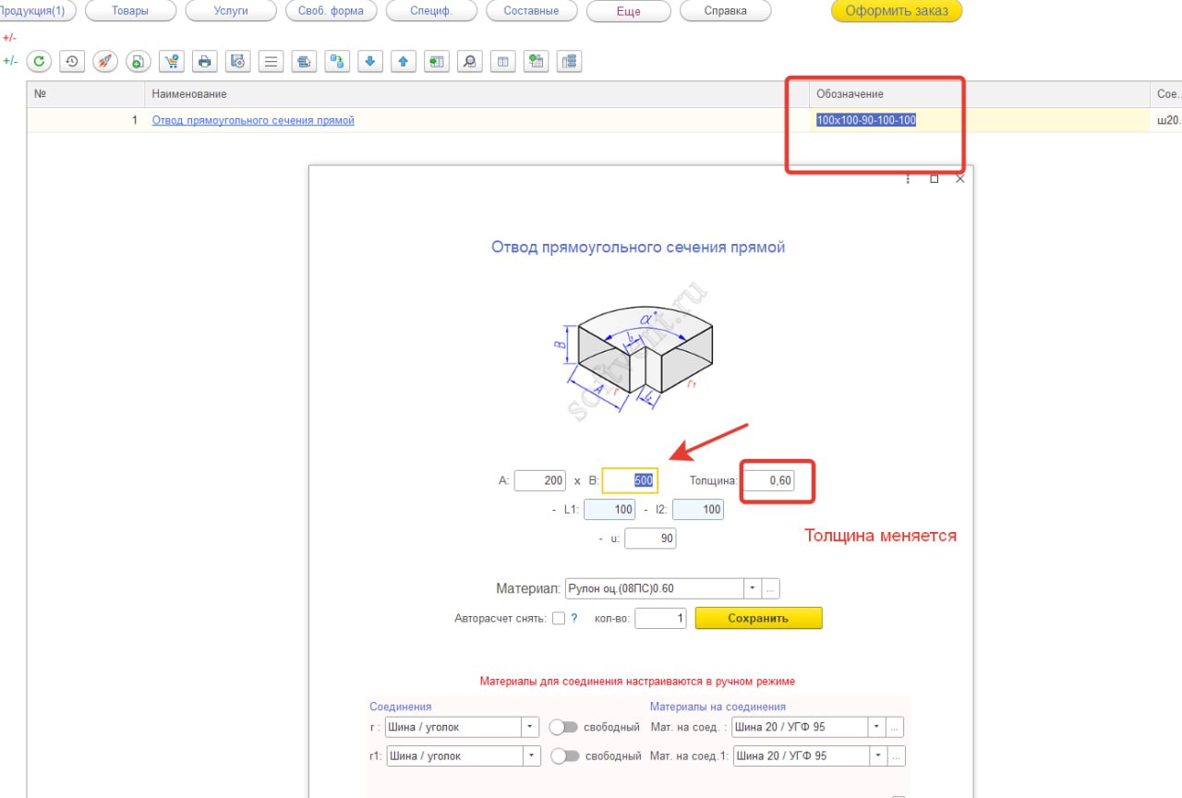Move row down with blue arrow

pyautogui.click(x=370, y=62)
